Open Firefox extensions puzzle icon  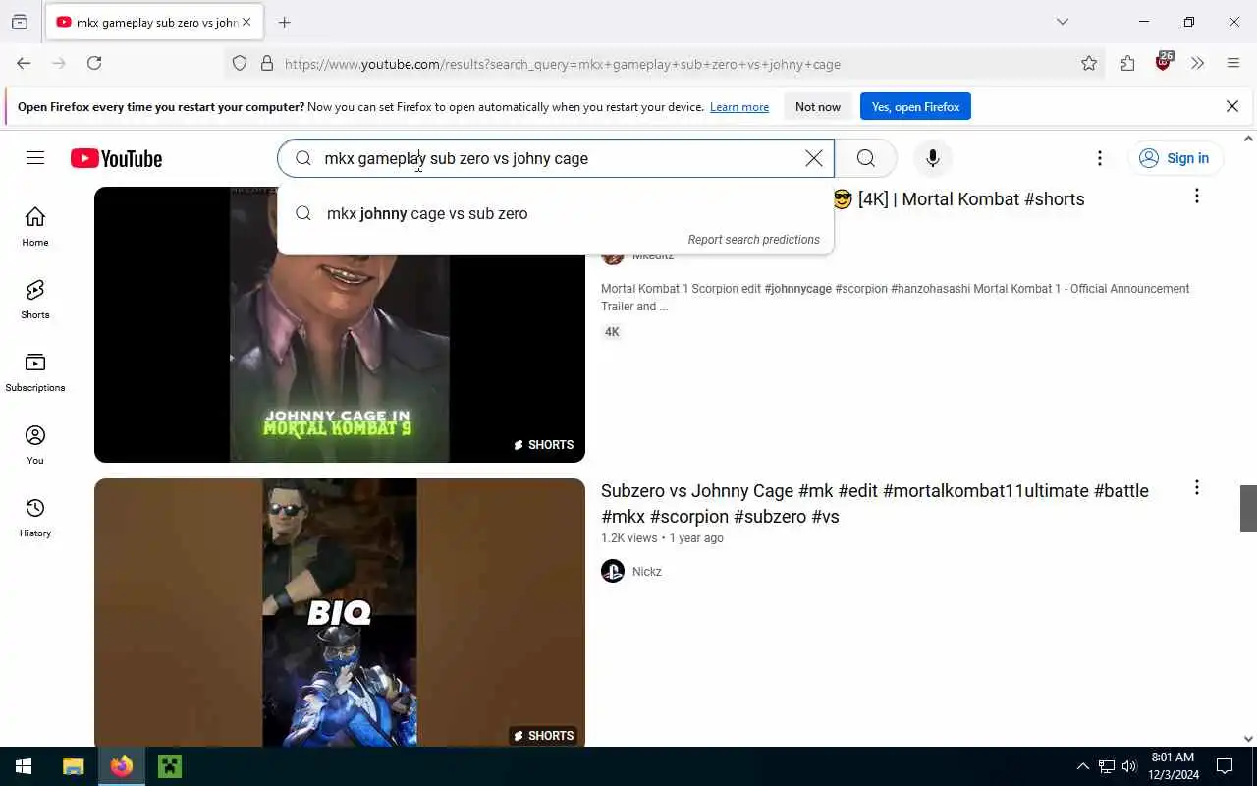(x=1127, y=63)
